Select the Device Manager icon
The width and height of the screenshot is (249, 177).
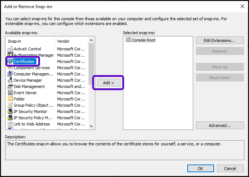click(x=11, y=80)
